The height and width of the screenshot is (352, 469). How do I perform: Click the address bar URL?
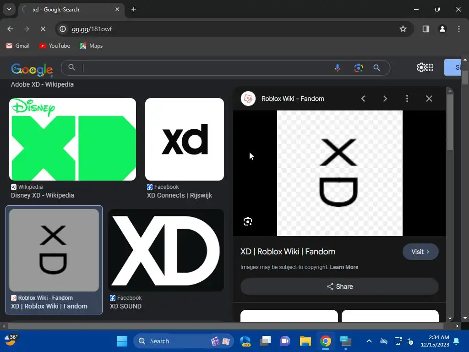[92, 29]
